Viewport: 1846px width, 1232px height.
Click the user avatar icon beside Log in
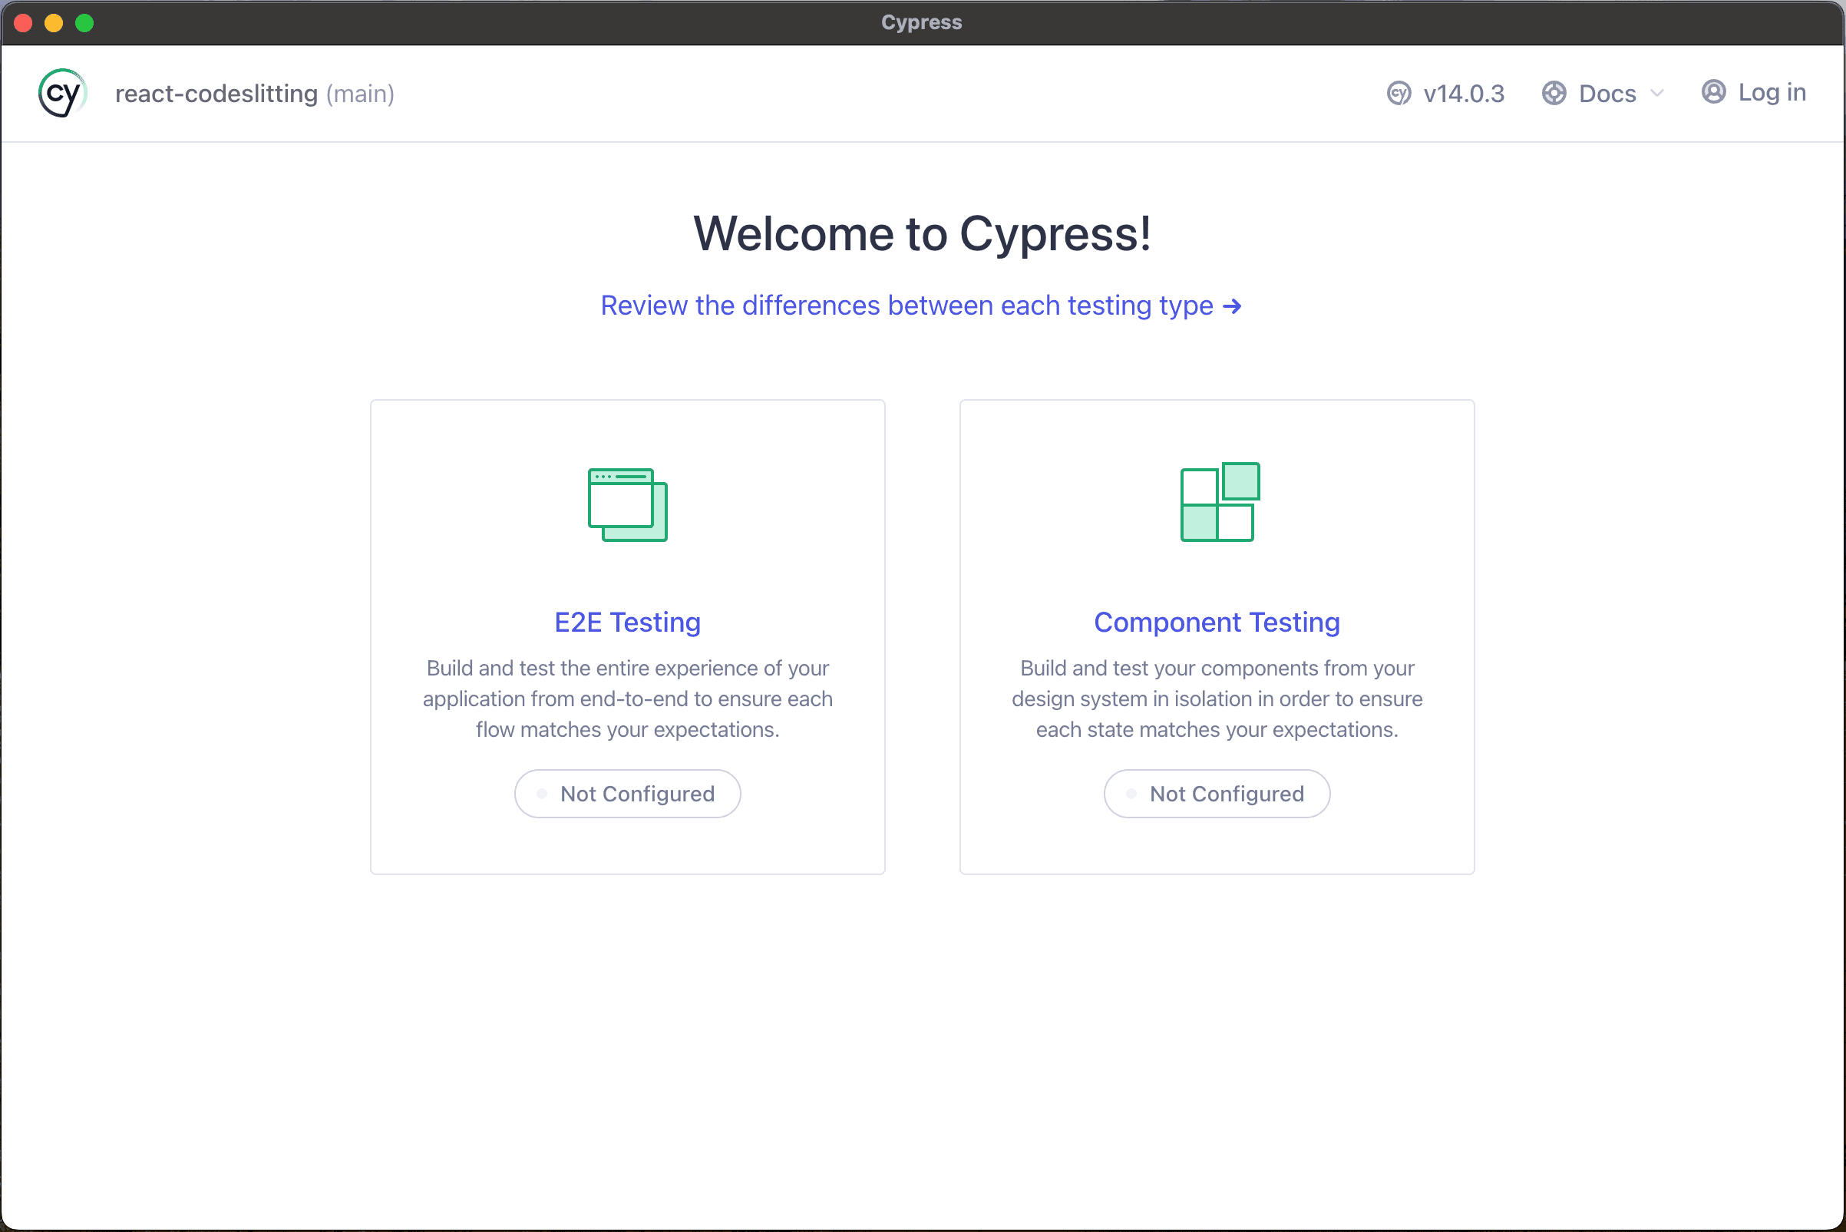pos(1713,92)
